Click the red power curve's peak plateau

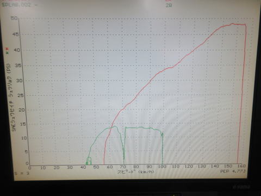coord(238,24)
